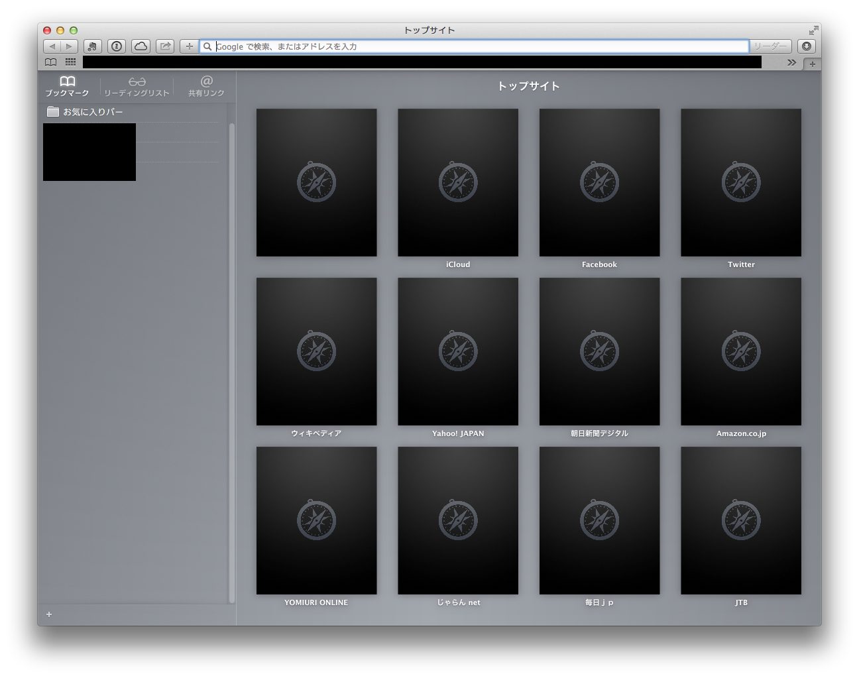The height and width of the screenshot is (678, 859).
Task: Click the folder icon beside お気に入りバー
Action: pyautogui.click(x=53, y=111)
